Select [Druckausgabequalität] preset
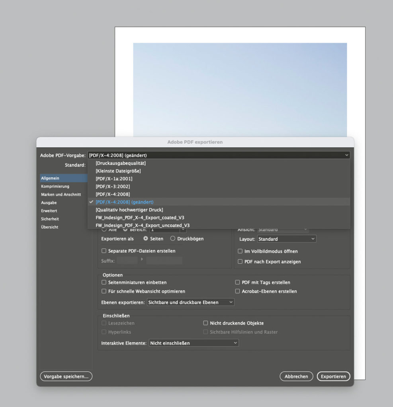The height and width of the screenshot is (407, 393). click(x=219, y=163)
